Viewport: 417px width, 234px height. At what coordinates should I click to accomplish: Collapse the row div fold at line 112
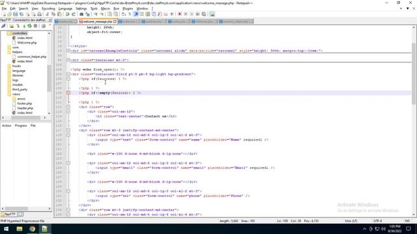[x=68, y=107]
